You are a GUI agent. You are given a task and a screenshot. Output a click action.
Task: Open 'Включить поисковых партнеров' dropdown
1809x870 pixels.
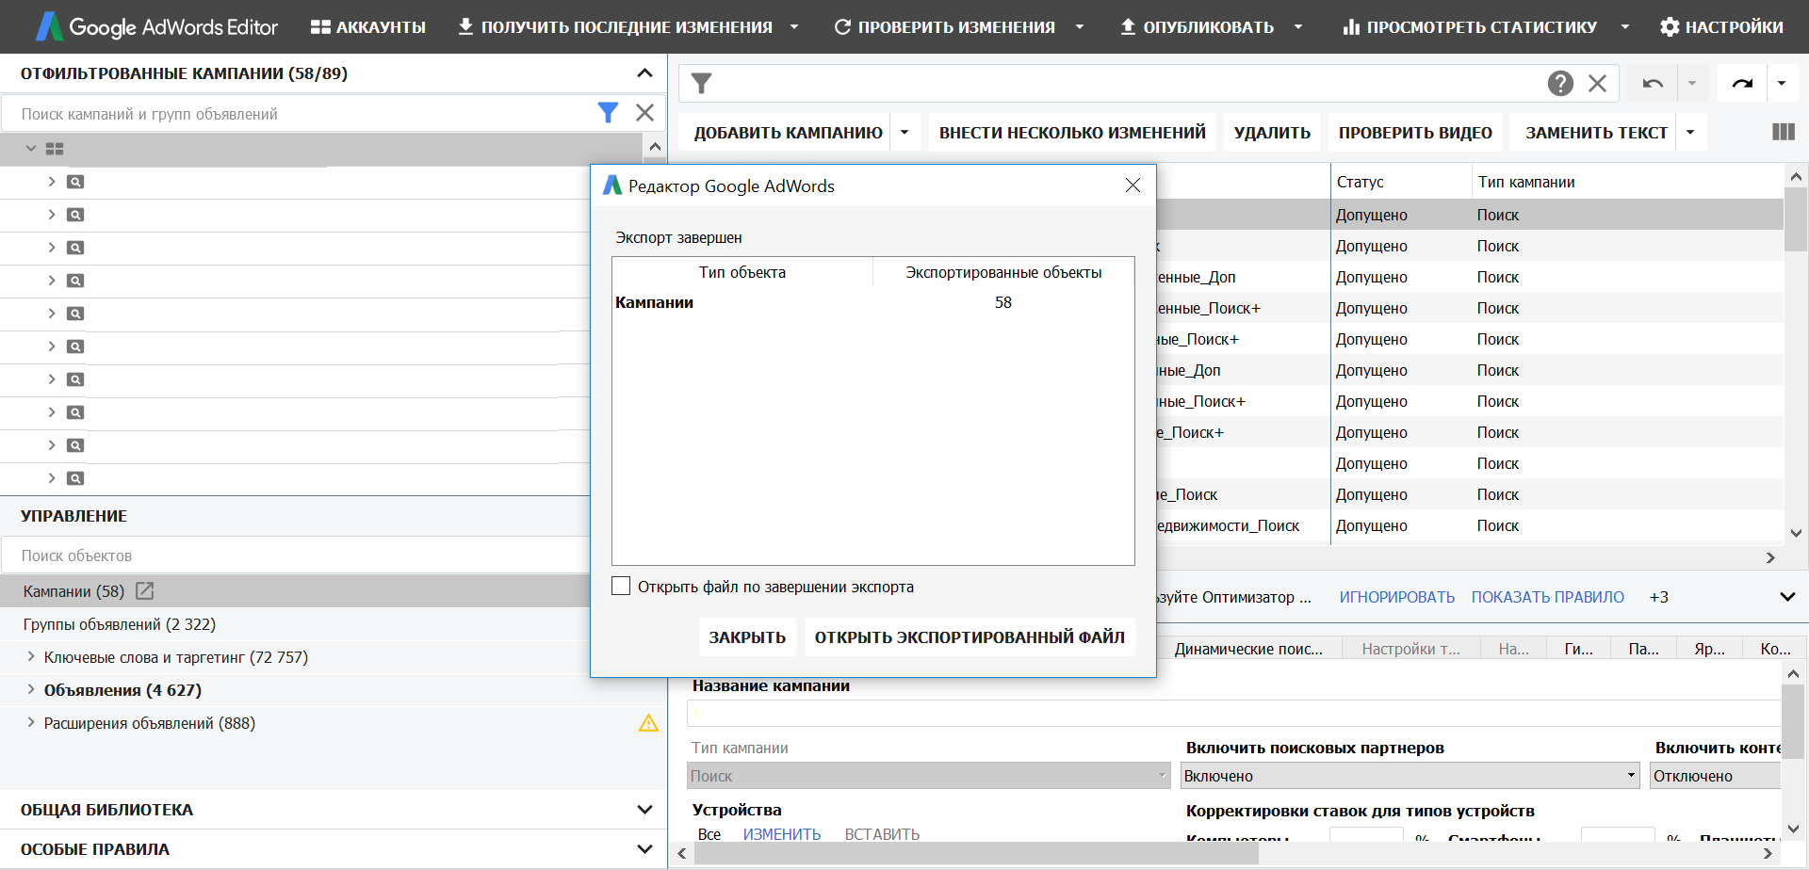[x=1631, y=776]
